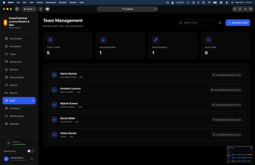255x165 pixels.
Task: Open the Bookmarks menu
Action: (51, 3)
